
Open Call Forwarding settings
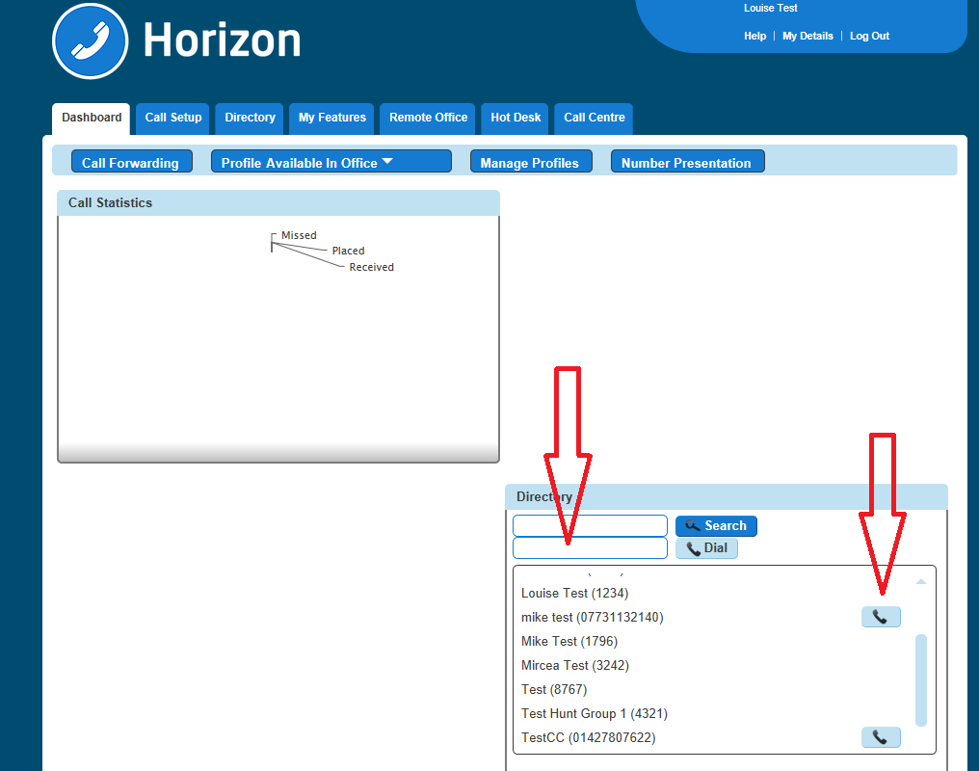132,162
